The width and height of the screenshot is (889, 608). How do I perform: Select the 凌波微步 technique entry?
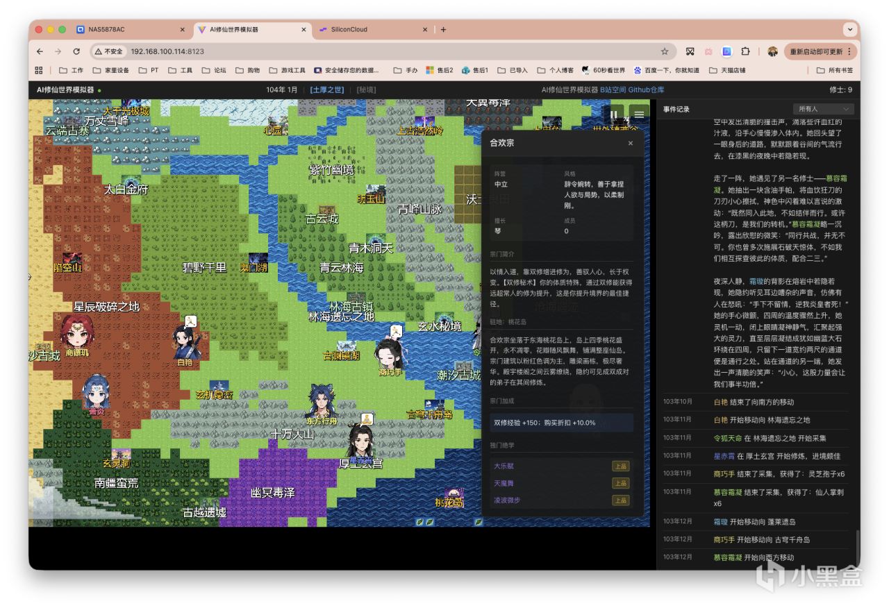point(561,500)
